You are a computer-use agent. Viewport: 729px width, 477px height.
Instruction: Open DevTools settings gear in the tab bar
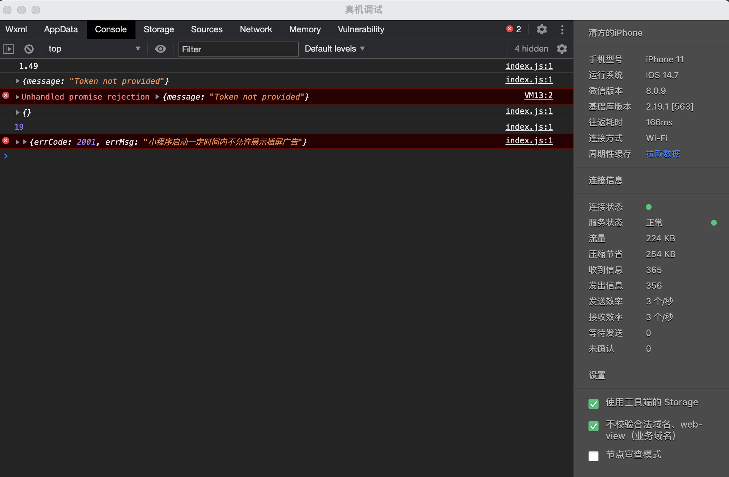(x=542, y=29)
